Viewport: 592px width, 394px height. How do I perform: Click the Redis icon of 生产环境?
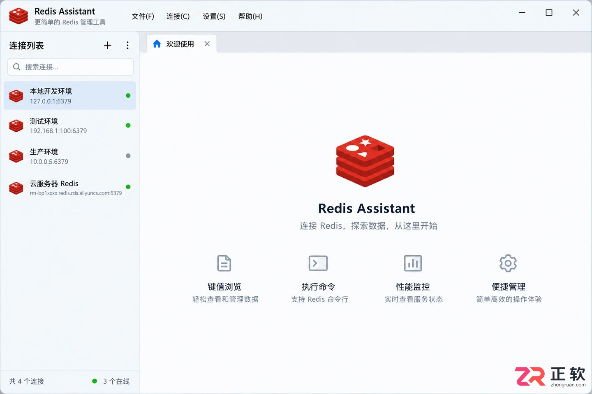(16, 156)
